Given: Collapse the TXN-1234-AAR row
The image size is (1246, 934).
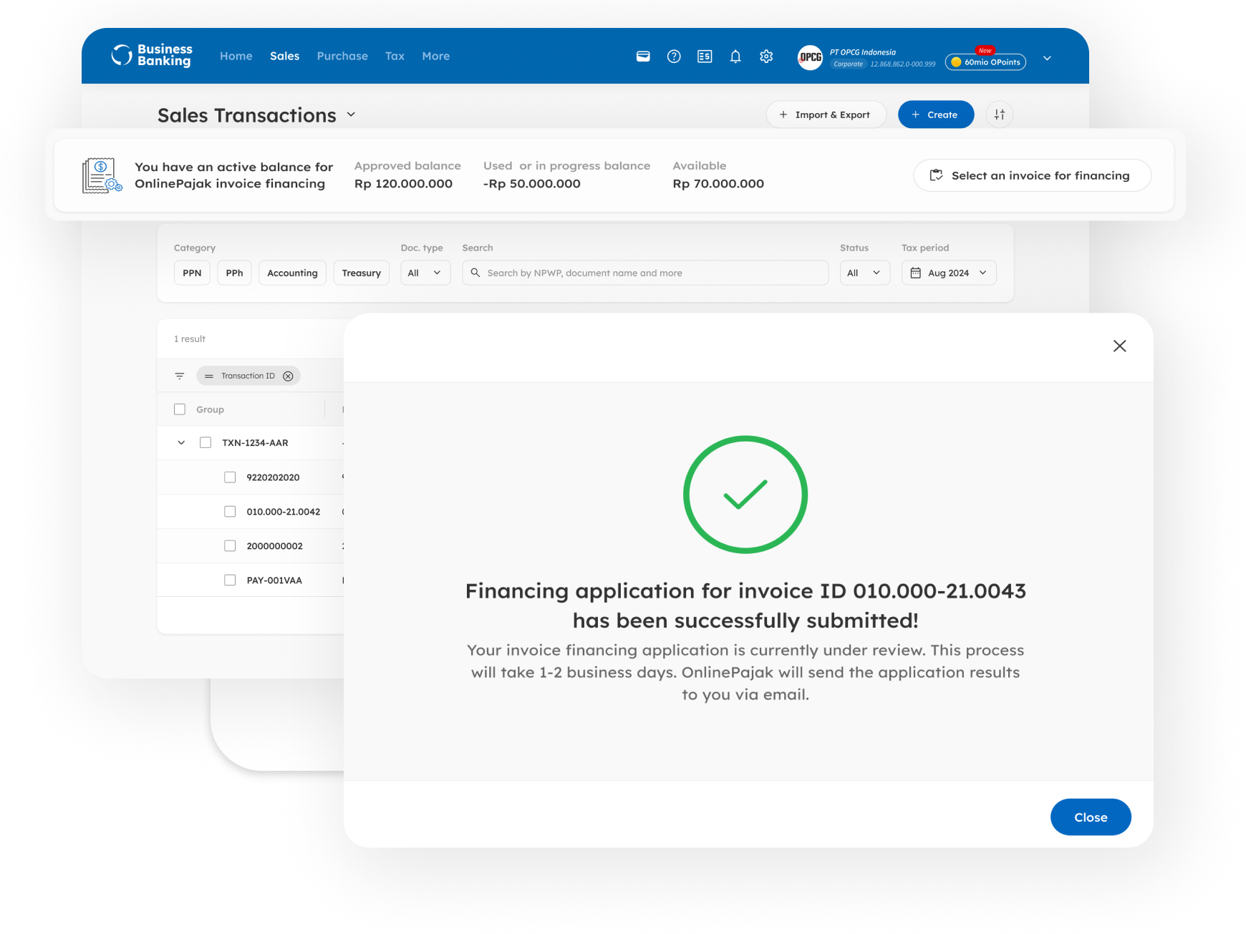Looking at the screenshot, I should [x=181, y=443].
